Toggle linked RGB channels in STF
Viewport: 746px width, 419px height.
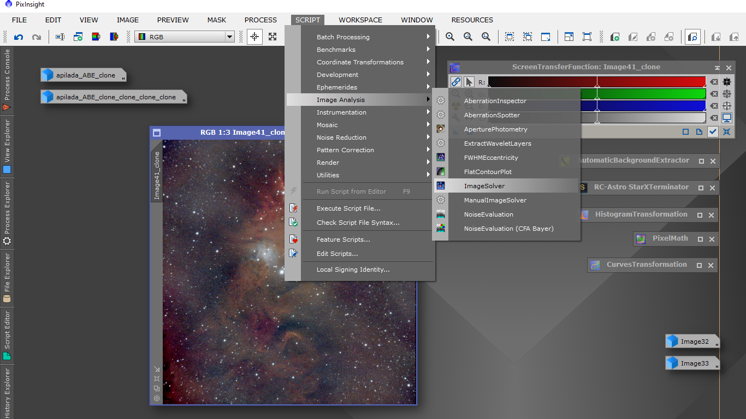456,82
